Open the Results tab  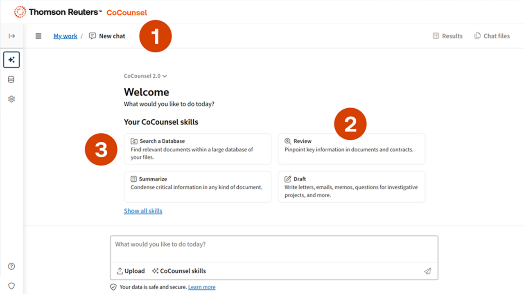(x=448, y=36)
